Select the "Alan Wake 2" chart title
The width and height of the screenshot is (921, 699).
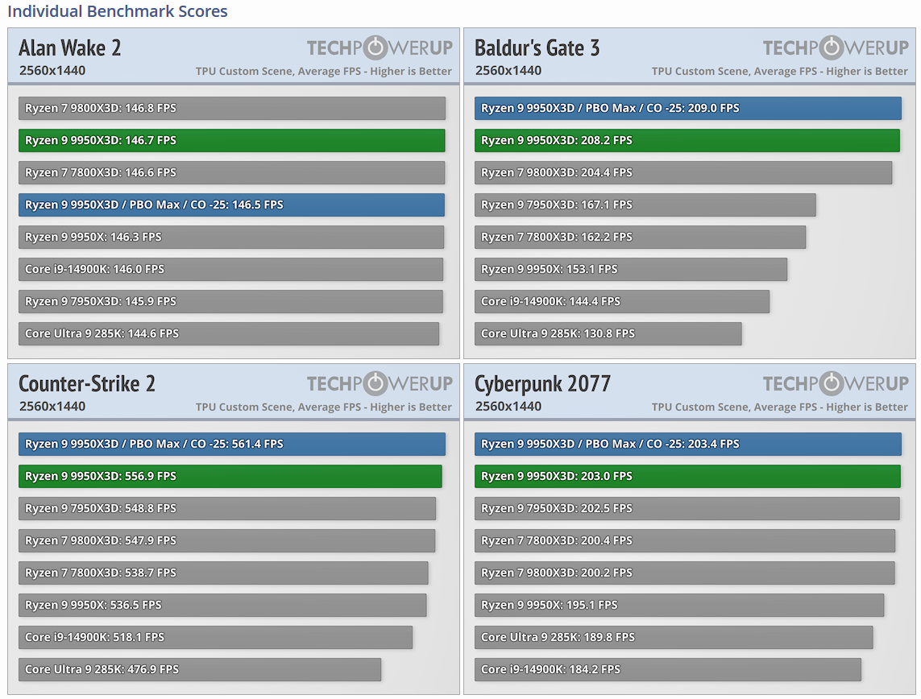70,48
